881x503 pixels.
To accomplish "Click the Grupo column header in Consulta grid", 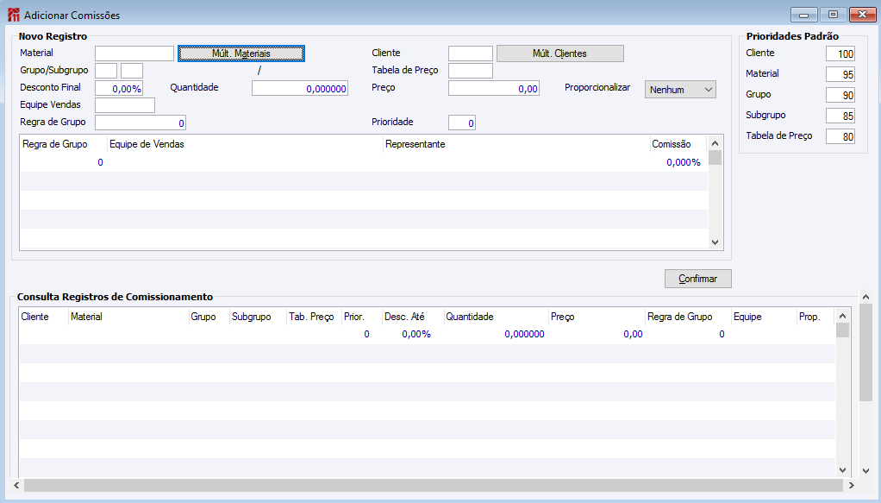I will pyautogui.click(x=209, y=317).
